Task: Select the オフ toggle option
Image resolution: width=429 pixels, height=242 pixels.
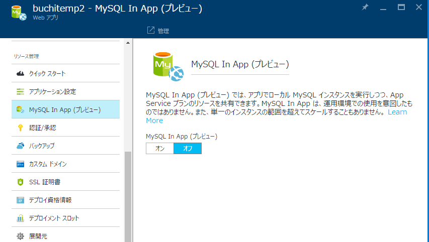Action: 188,148
